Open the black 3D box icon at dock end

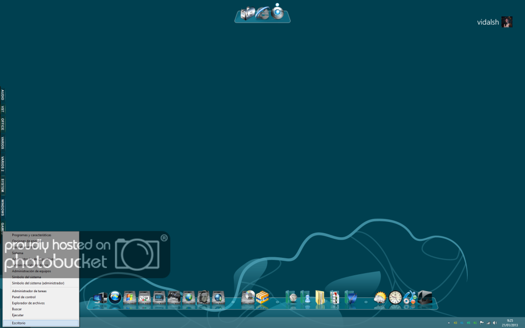pyautogui.click(x=425, y=296)
